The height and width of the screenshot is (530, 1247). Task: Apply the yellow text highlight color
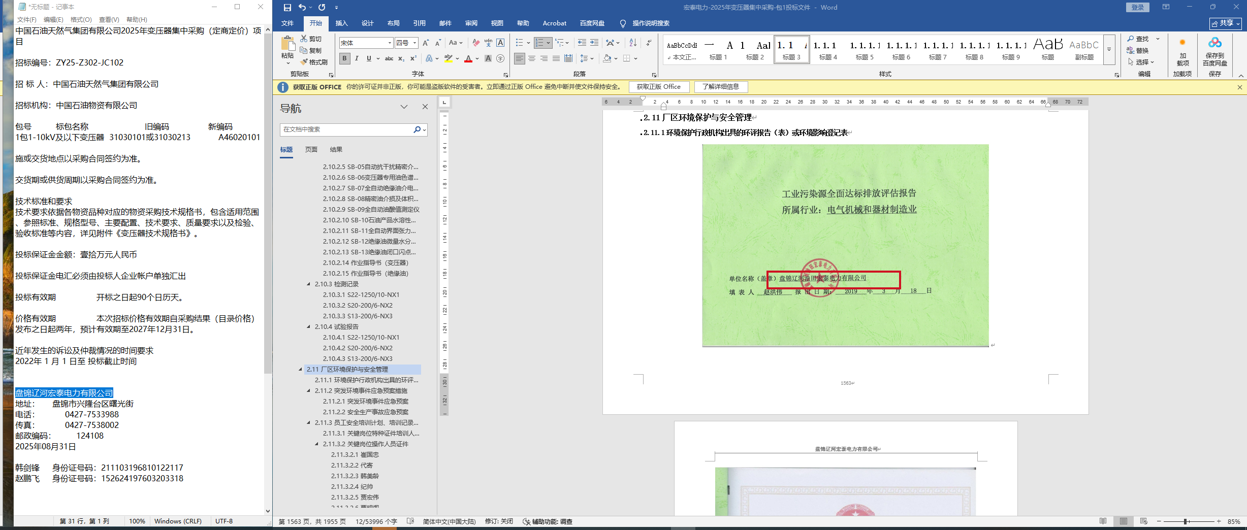(x=449, y=58)
